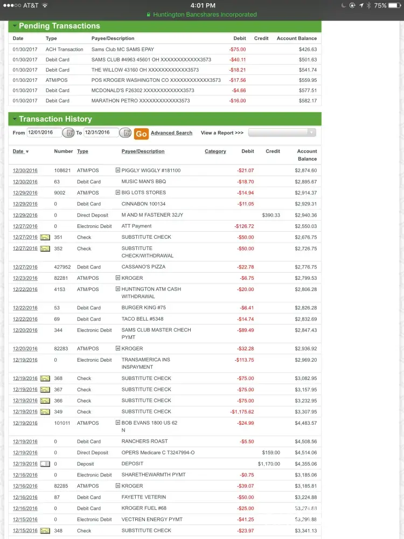Open the date link for VECTREN ENERGY PYMT
Screen dimensions: 404x539
25,520
